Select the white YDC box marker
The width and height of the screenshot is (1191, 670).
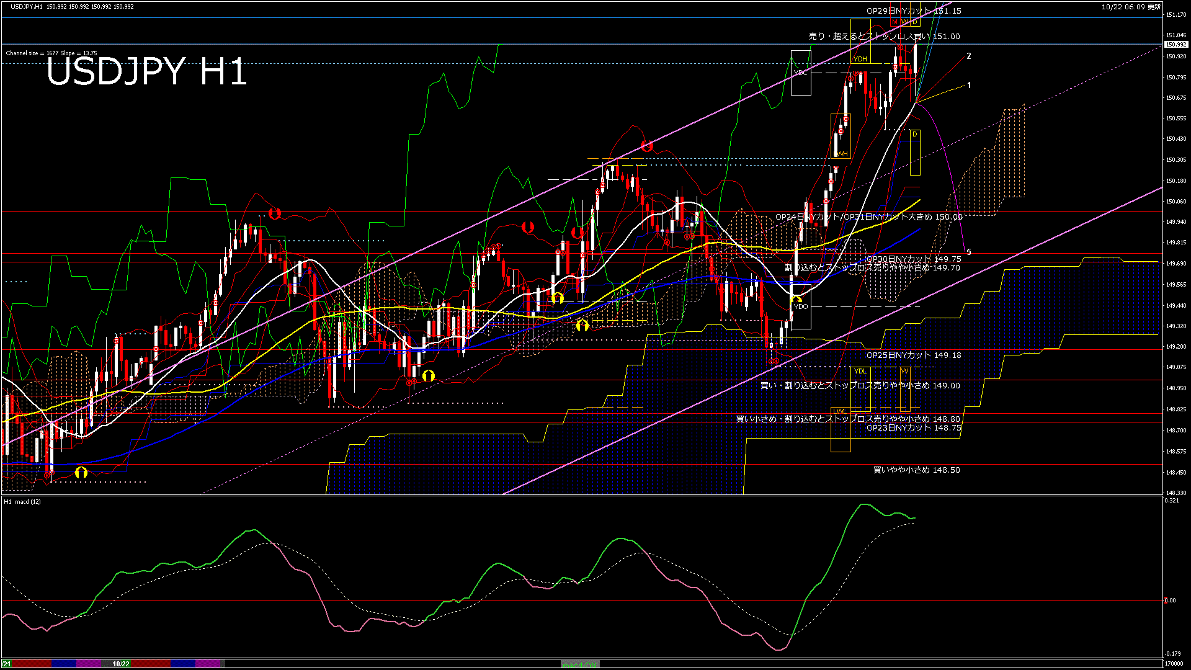(801, 73)
